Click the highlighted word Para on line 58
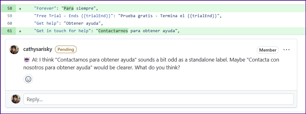 (68, 9)
